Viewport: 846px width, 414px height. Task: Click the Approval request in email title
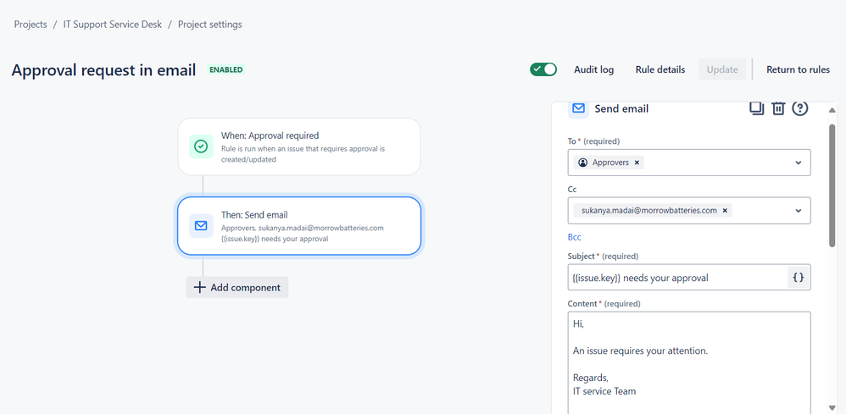(103, 70)
